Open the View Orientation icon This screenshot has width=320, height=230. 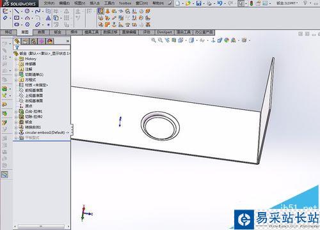pos(180,40)
